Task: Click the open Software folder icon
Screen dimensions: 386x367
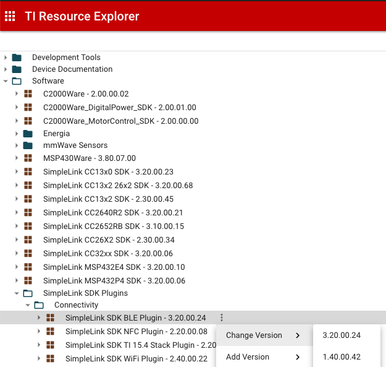Action: pyautogui.click(x=17, y=81)
